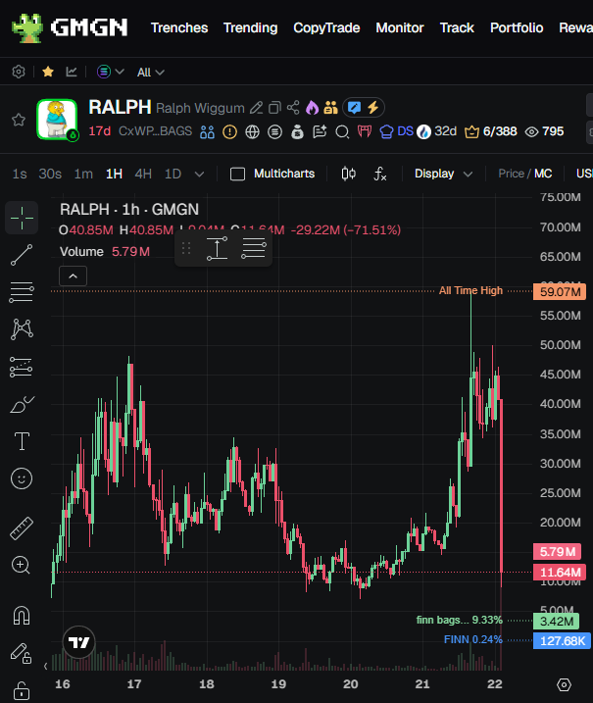Select the 1D timeframe

coord(173,174)
